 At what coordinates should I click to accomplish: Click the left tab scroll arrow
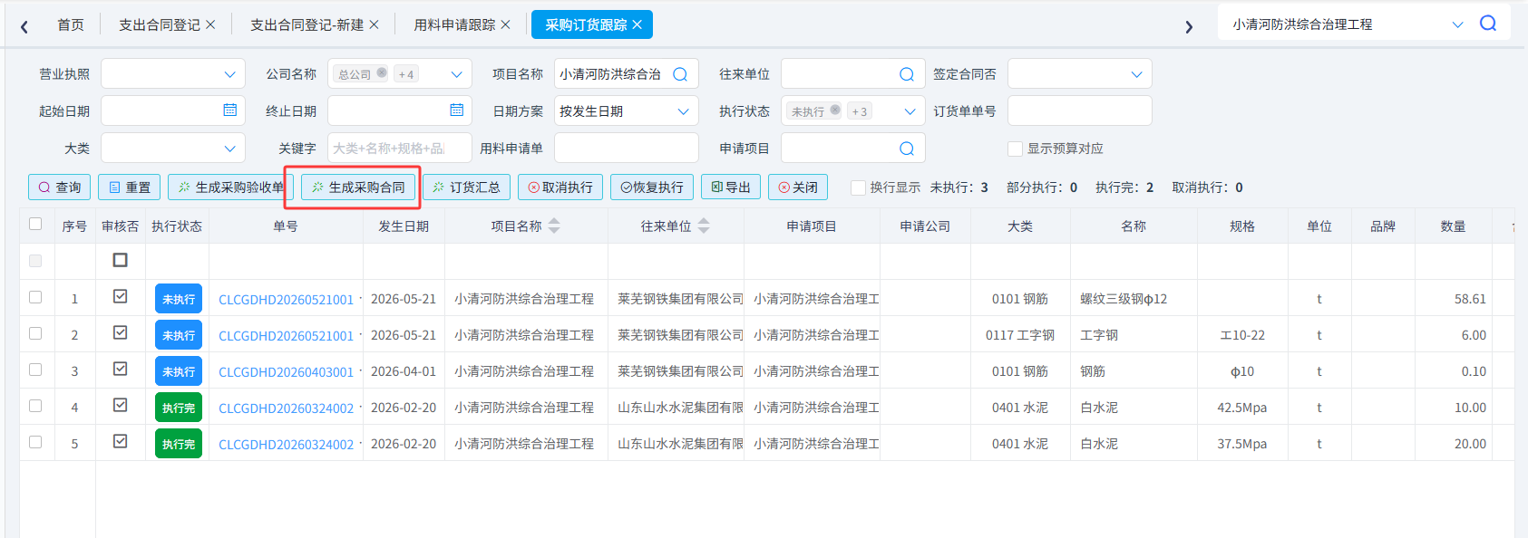pos(24,26)
